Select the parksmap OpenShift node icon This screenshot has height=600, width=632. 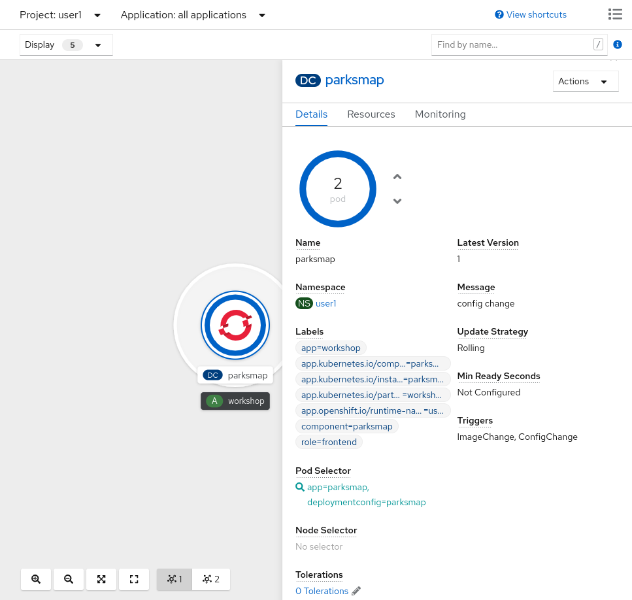point(235,325)
